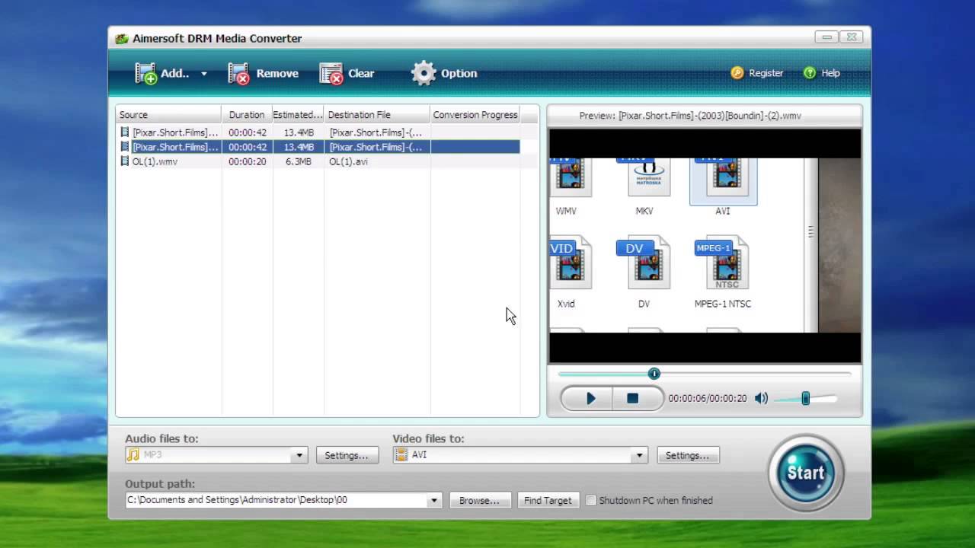Click the Conversion Progress column header
Image resolution: width=975 pixels, height=548 pixels.
(475, 115)
